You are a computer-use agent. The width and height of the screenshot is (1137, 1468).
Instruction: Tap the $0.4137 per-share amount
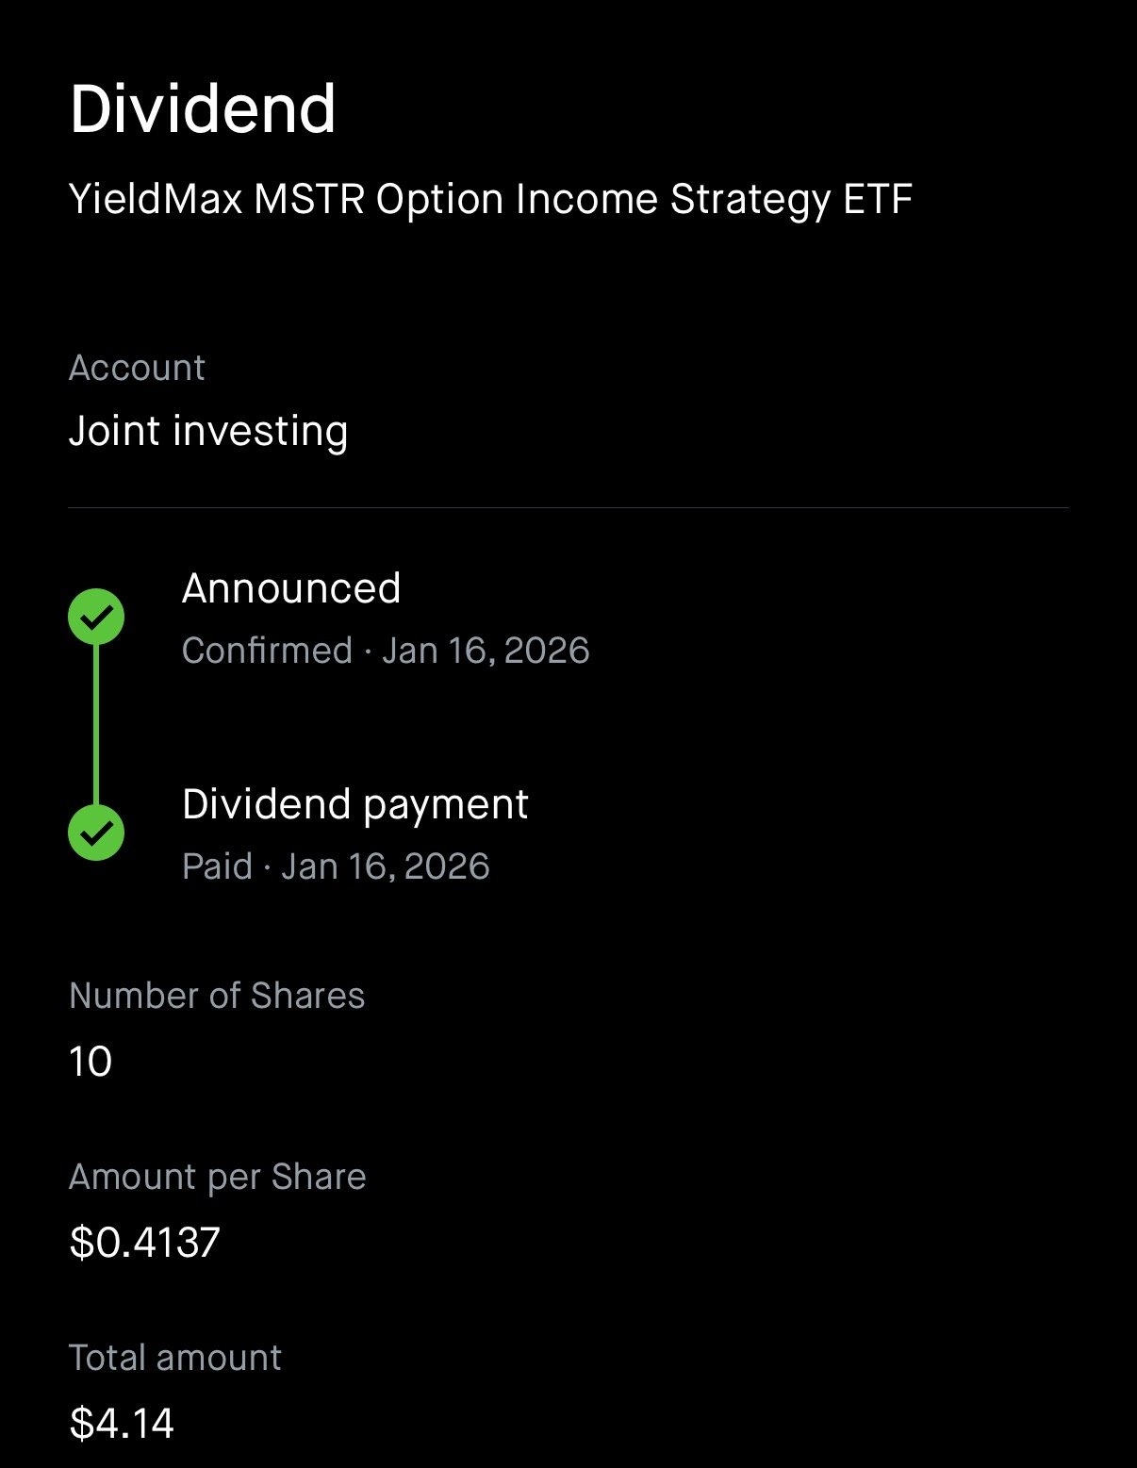click(145, 1243)
